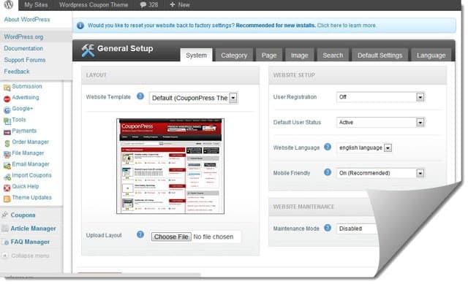
Task: Click the WordPress logo icon
Action: click(9, 4)
